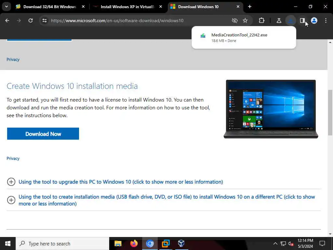Open the notification center icon
Screen dimensions: 333x250
[322, 243]
